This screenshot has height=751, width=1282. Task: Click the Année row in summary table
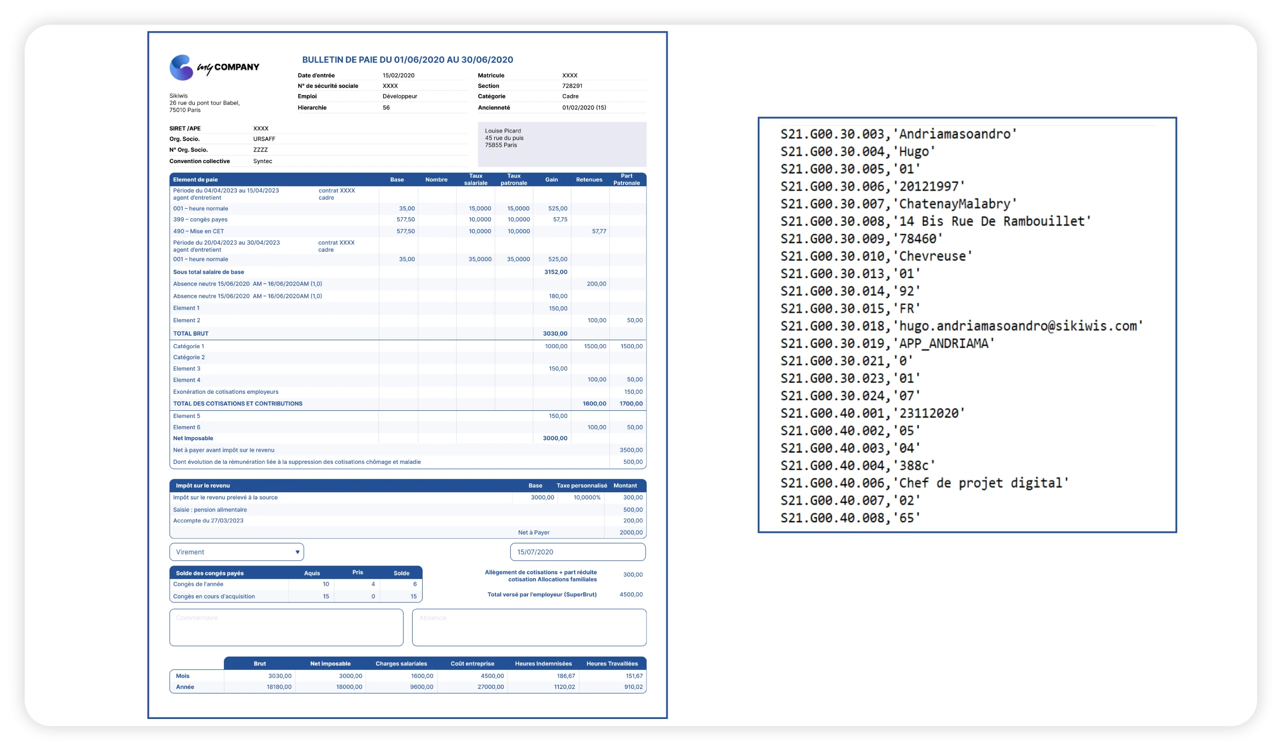[x=408, y=687]
